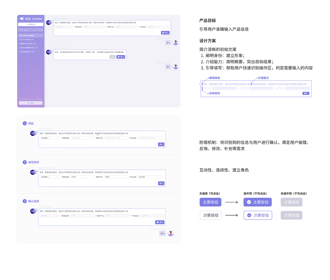Image resolution: width=330 pixels, height=280 pixels.
Task: Click the second fish bot avatar in top mockup
Action: click(x=49, y=52)
